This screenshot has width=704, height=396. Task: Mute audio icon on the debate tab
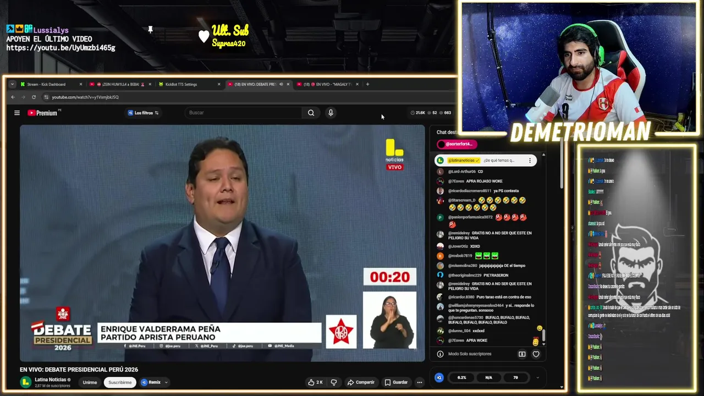(x=281, y=84)
